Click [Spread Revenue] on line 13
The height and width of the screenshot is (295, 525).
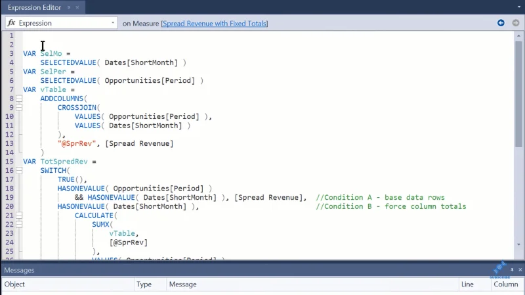139,143
